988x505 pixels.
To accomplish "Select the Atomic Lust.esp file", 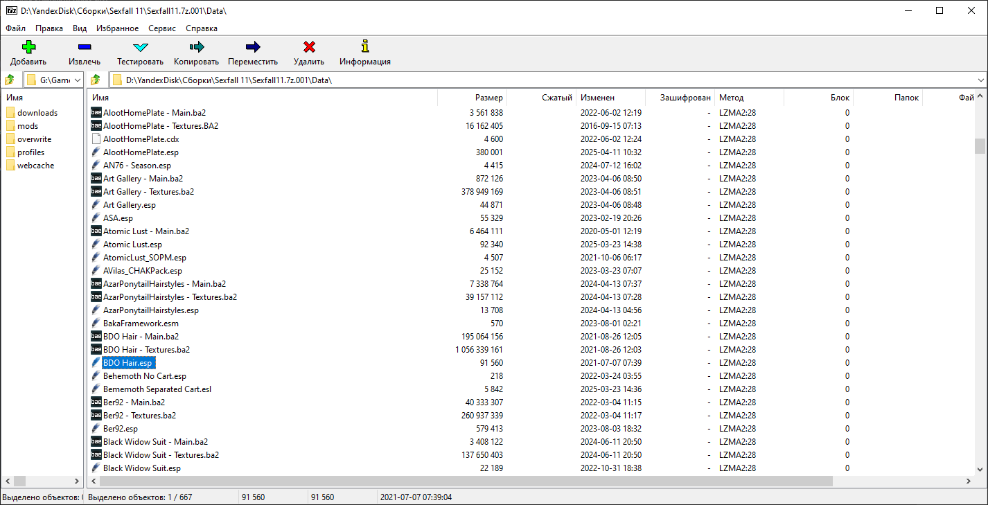I will click(x=132, y=245).
